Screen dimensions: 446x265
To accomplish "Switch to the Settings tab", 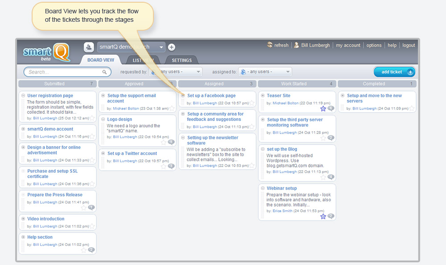I will tap(182, 61).
